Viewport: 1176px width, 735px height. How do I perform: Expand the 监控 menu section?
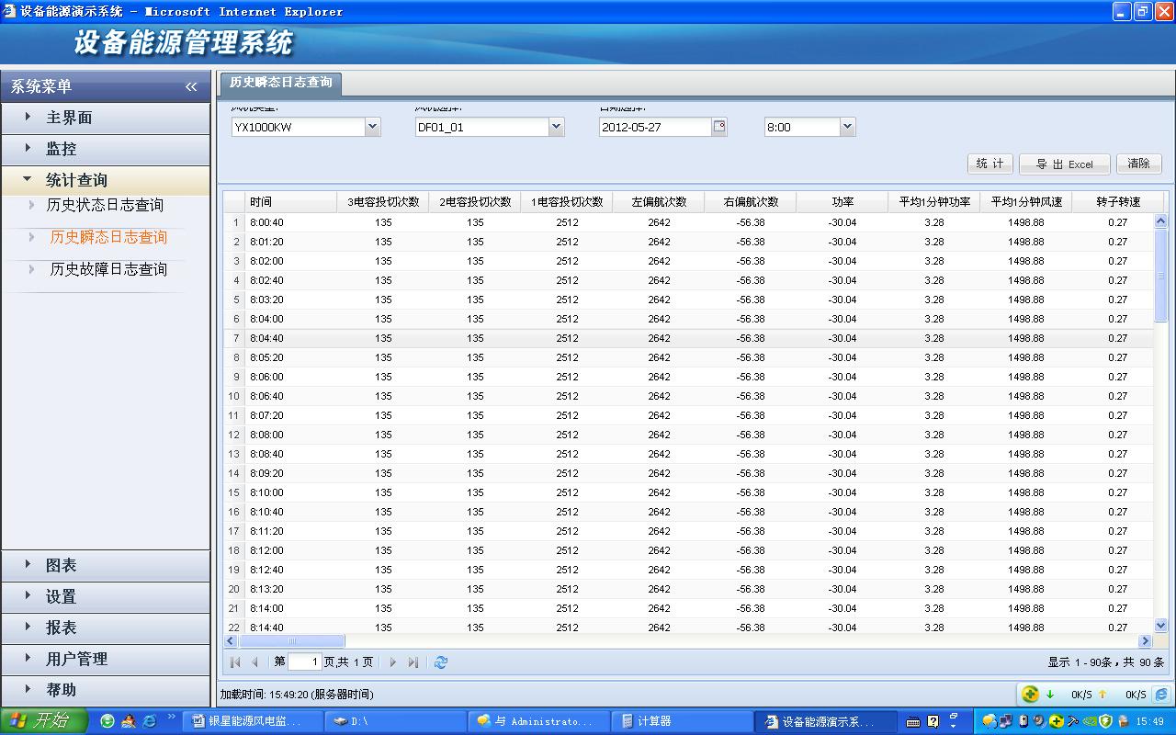click(x=61, y=149)
